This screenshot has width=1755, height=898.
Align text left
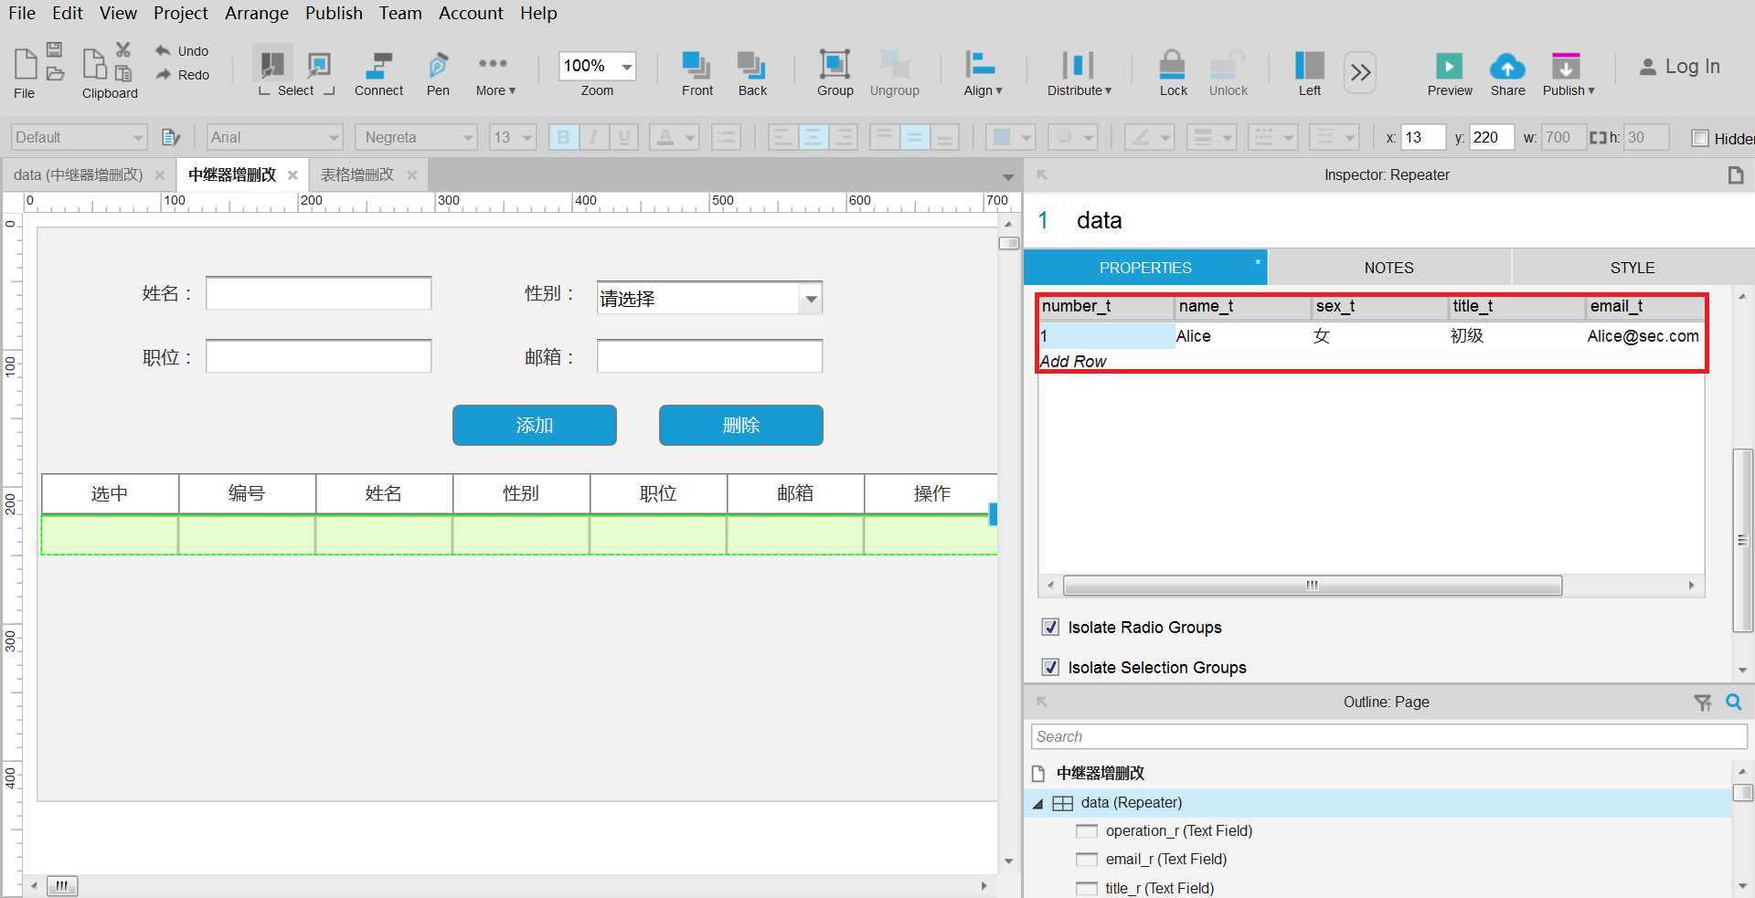point(782,137)
